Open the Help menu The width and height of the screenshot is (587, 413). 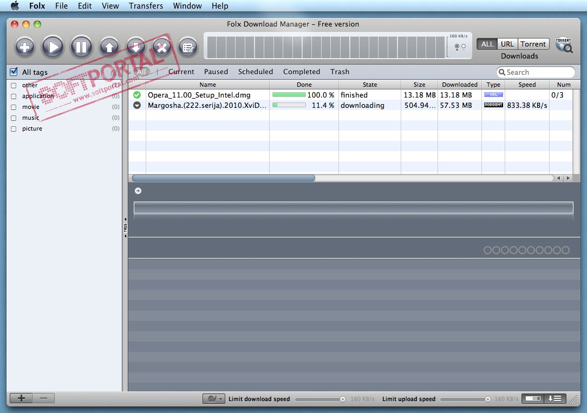click(220, 6)
